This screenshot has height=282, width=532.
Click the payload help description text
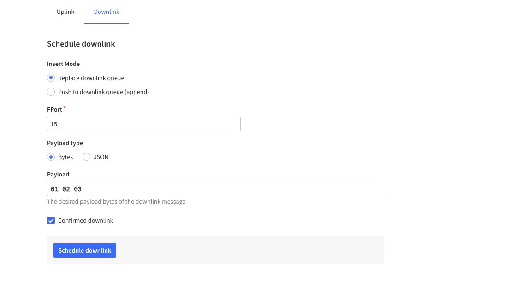[x=116, y=201]
